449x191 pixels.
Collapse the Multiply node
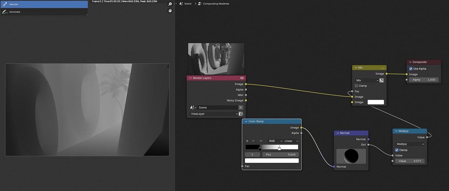(396, 131)
